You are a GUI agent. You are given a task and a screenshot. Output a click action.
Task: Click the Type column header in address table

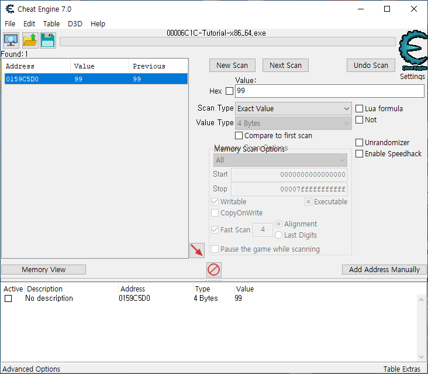pos(213,289)
